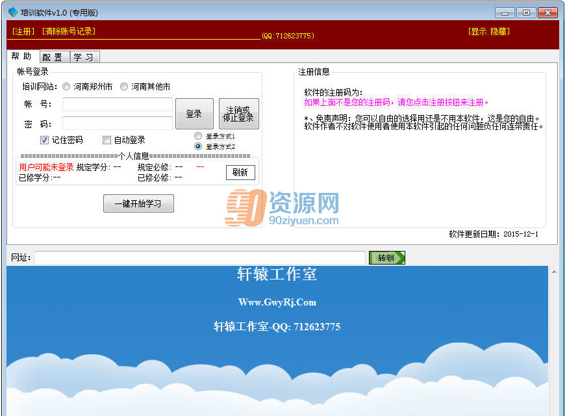The width and height of the screenshot is (567, 416).
Task: Select the 河南郑州市 training site option
Action: [x=66, y=87]
